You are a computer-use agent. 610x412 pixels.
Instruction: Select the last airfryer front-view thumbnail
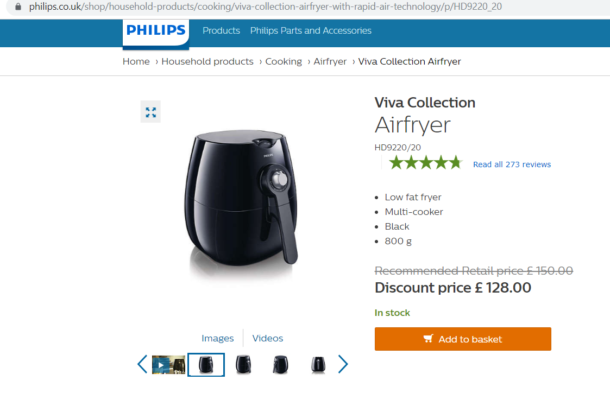click(318, 365)
